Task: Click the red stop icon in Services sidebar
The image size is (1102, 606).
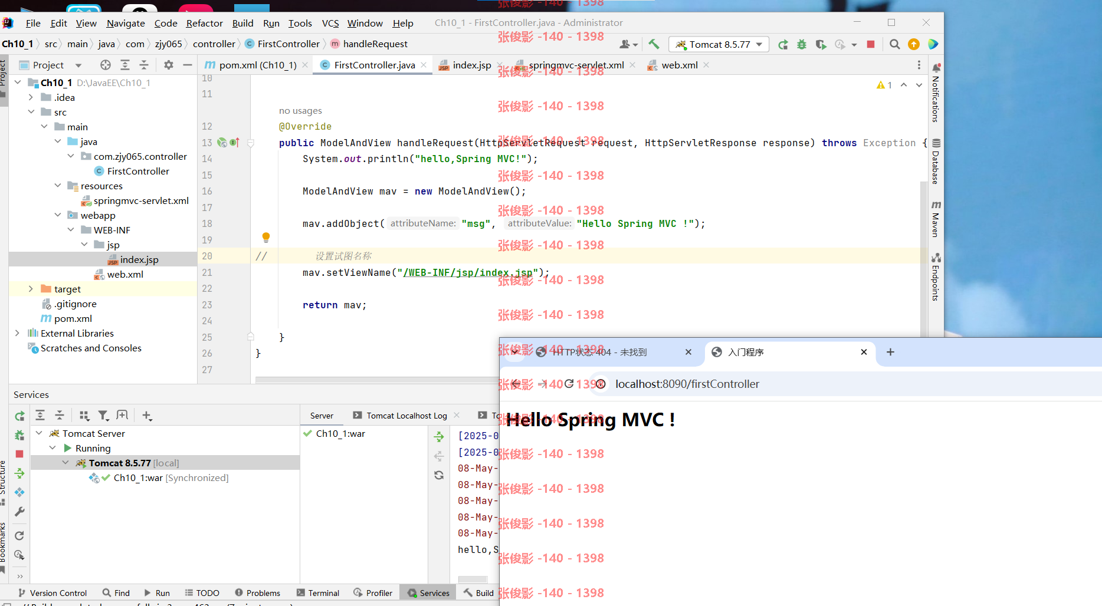Action: tap(19, 454)
